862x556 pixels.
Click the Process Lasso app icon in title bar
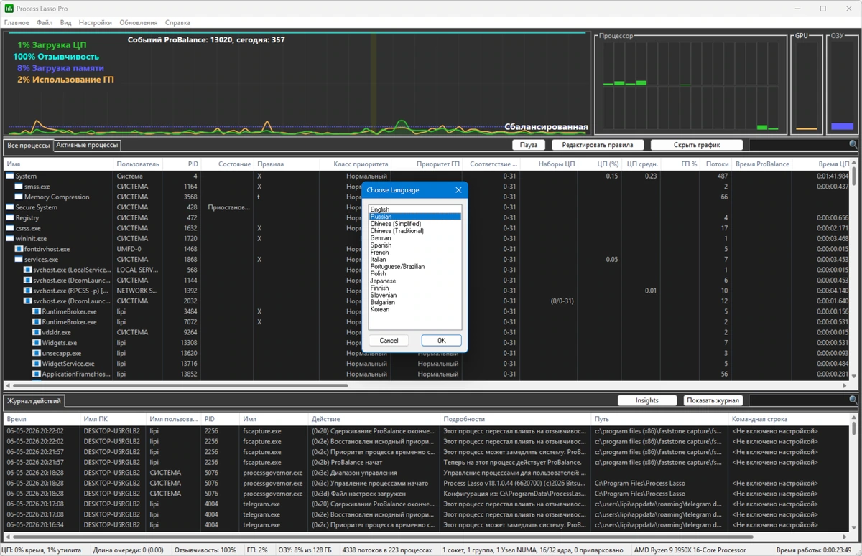coord(9,8)
